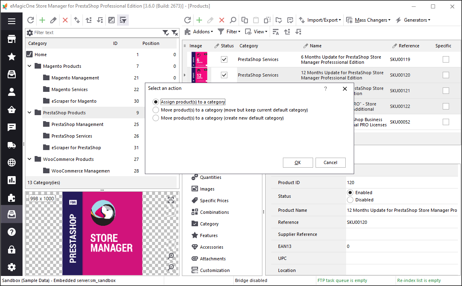This screenshot has width=462, height=286.
Task: Add a new product
Action: point(199,20)
